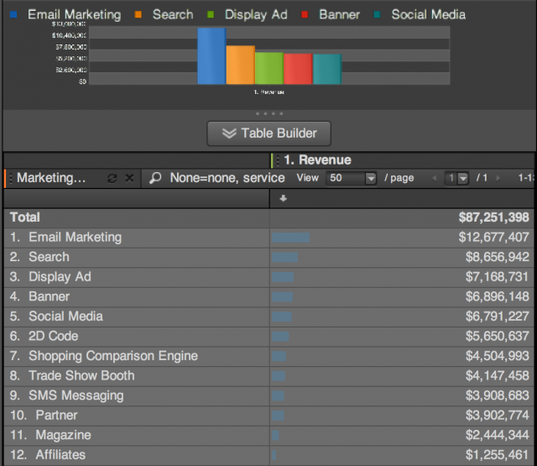This screenshot has height=466, width=537.
Task: Click the Marketing dimension drag handle
Action: [11, 178]
